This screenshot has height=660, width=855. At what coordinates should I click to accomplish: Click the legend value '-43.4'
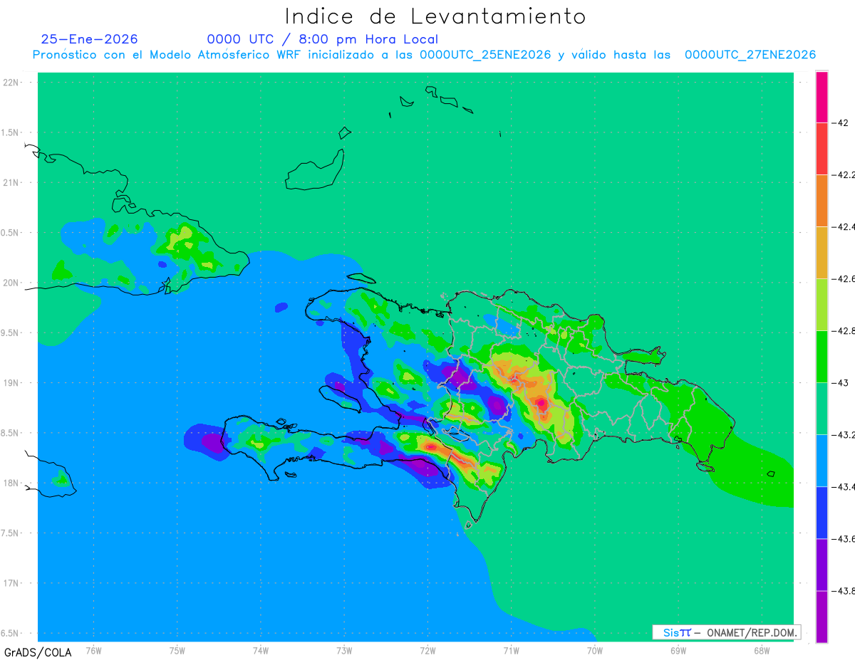[x=844, y=487]
